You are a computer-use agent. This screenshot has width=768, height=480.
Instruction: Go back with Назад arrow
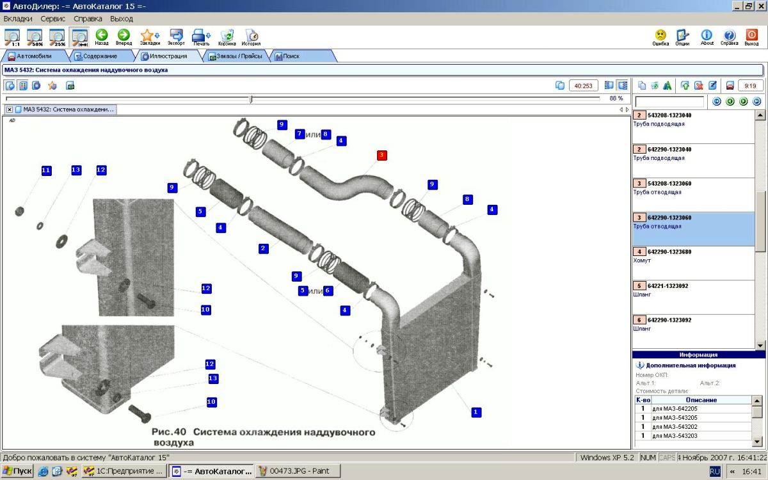pyautogui.click(x=101, y=37)
